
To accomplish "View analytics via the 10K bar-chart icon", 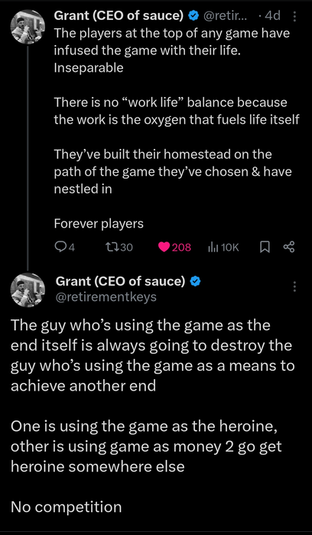I will pyautogui.click(x=212, y=247).
